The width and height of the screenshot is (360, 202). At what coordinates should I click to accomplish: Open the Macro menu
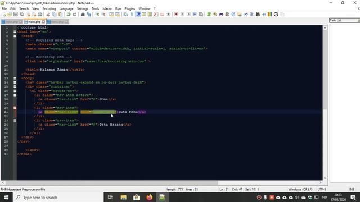coord(107,9)
